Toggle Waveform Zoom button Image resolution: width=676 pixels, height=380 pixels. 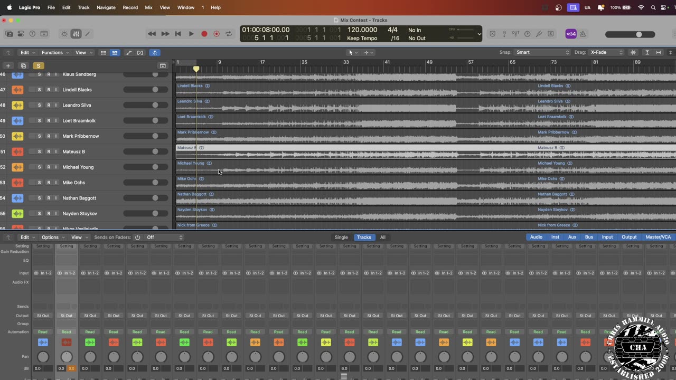633,52
